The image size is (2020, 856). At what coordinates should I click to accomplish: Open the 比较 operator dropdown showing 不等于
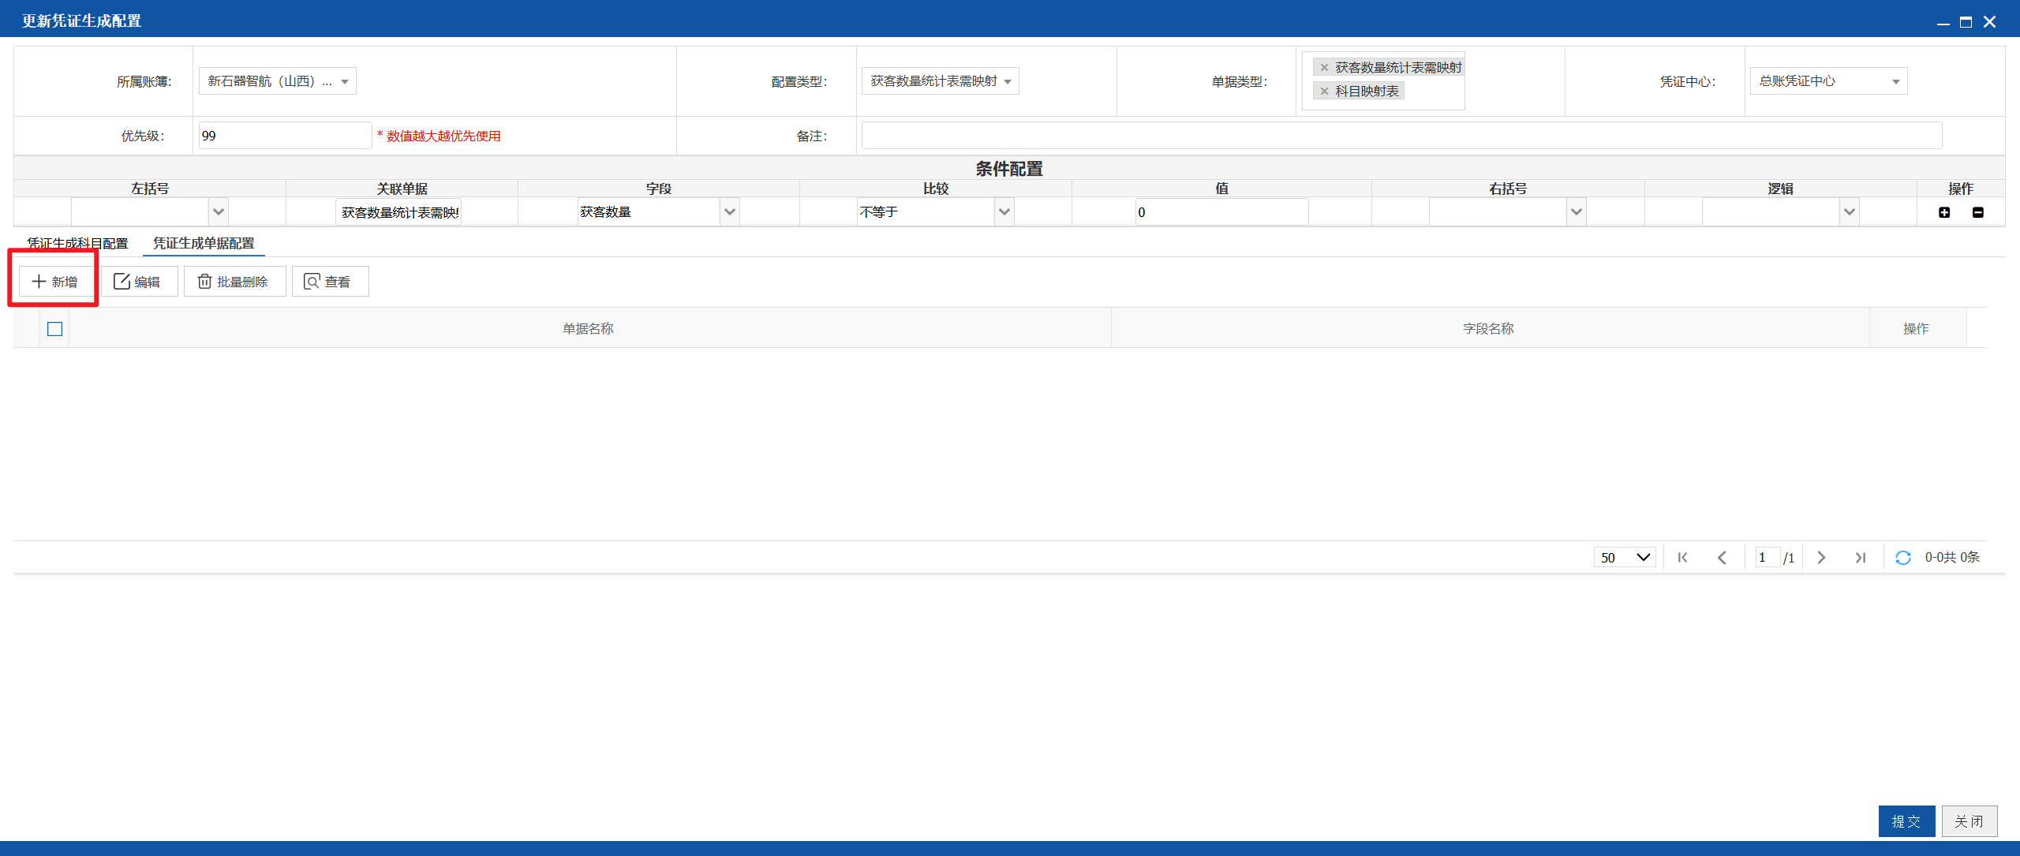tap(935, 212)
